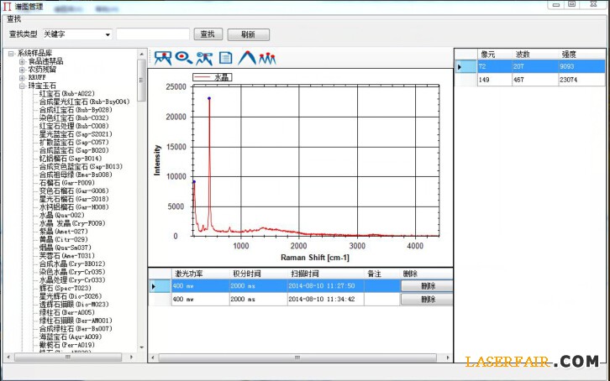610x381 pixels.
Task: Expand the 农药残留 tree node
Action: point(22,69)
